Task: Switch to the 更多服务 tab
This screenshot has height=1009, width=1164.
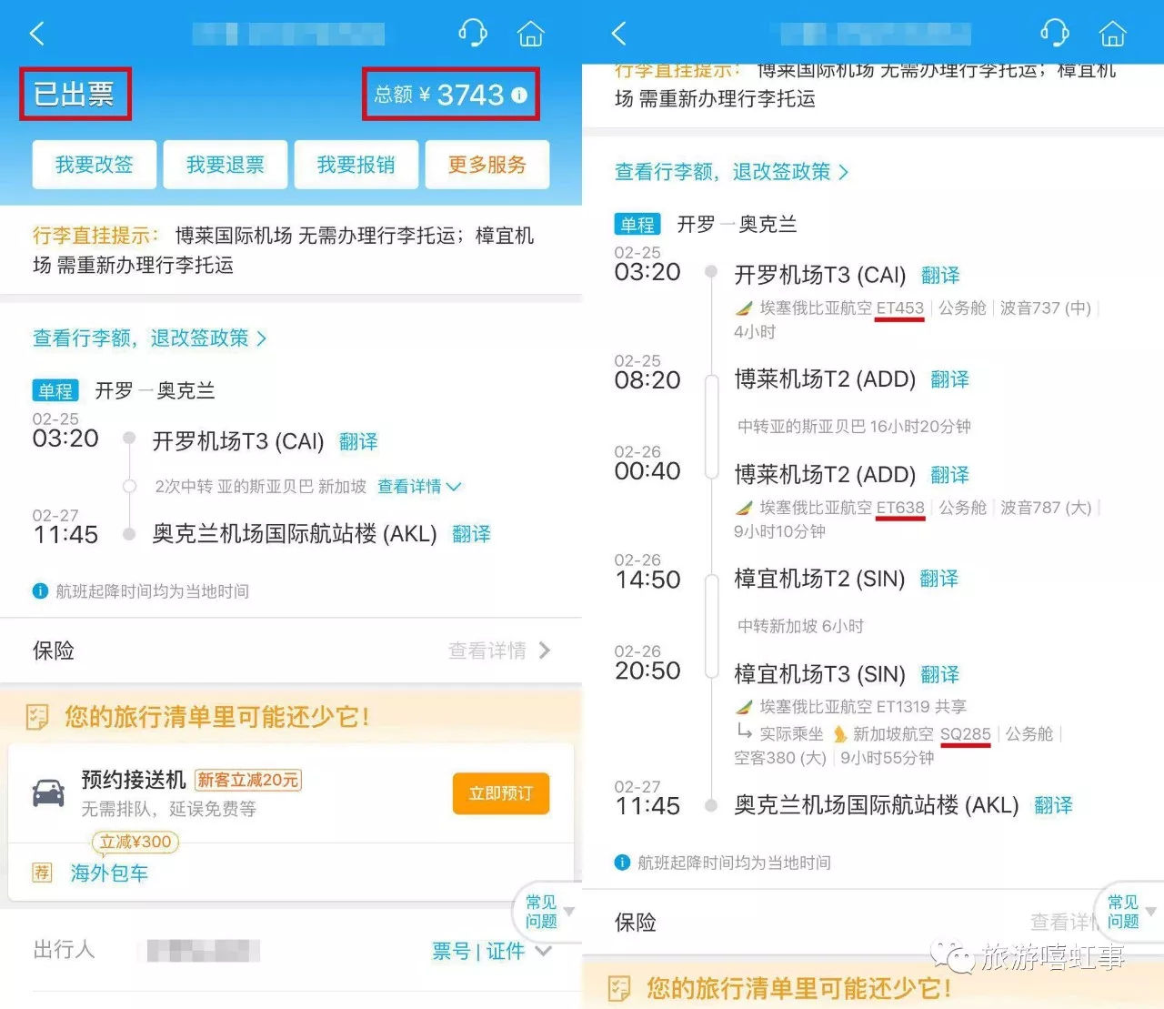Action: tap(487, 165)
